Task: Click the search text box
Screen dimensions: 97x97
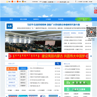Action: tap(46, 64)
